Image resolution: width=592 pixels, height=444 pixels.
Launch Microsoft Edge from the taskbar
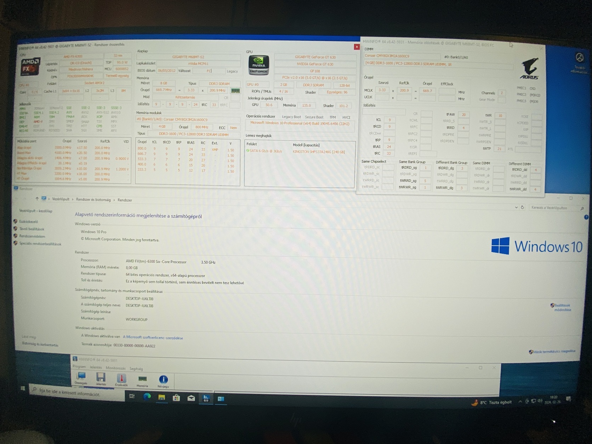[x=147, y=397]
